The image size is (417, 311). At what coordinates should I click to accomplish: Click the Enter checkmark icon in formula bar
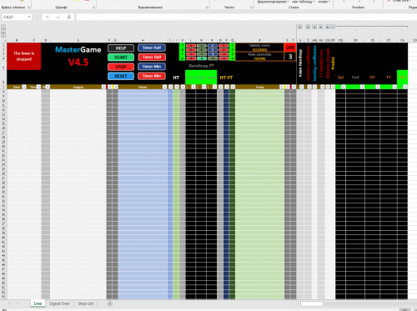point(58,17)
